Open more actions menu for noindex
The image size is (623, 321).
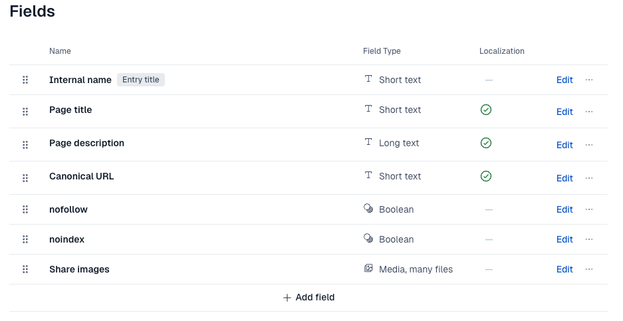[x=589, y=239]
